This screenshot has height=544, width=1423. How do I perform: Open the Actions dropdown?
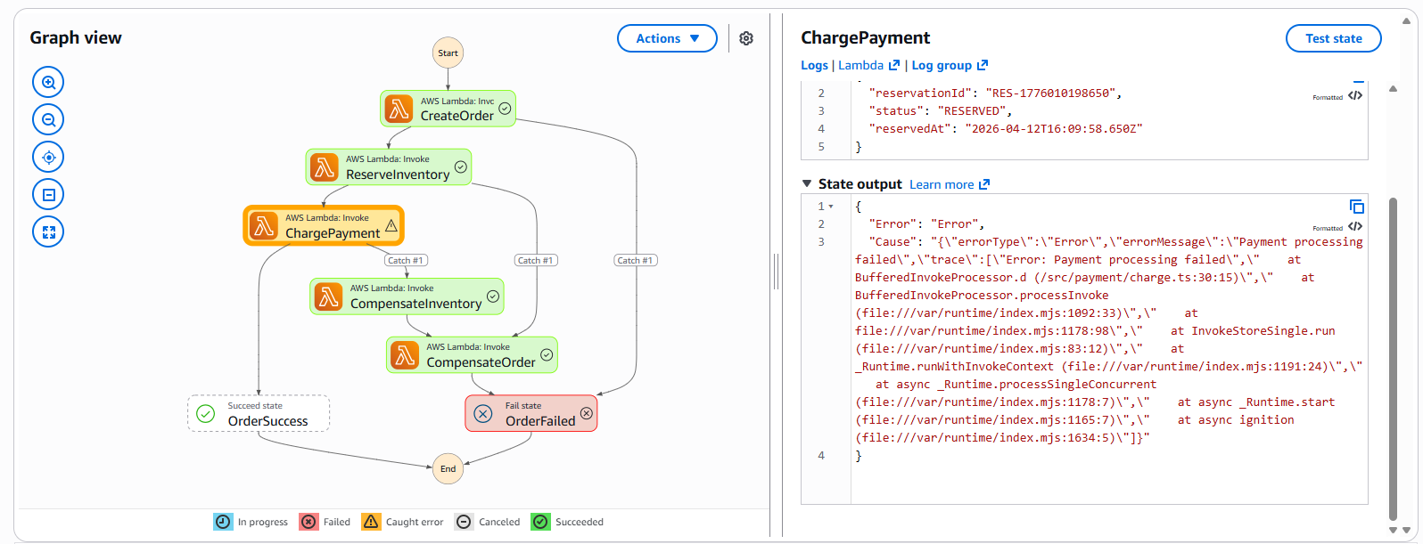point(667,38)
